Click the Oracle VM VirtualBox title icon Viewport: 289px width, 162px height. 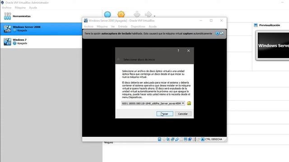[x=2, y=3]
